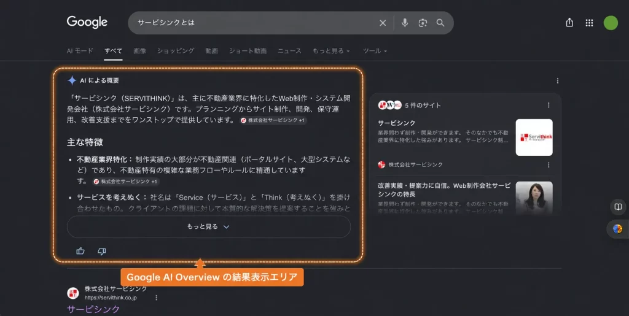Open the もっと見る tab dropdown

click(331, 51)
